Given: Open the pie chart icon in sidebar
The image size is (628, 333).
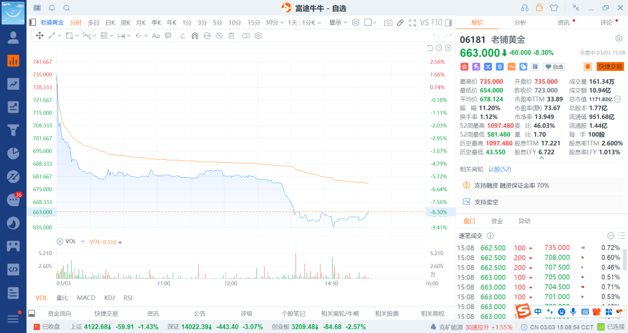Looking at the screenshot, I should (x=13, y=153).
